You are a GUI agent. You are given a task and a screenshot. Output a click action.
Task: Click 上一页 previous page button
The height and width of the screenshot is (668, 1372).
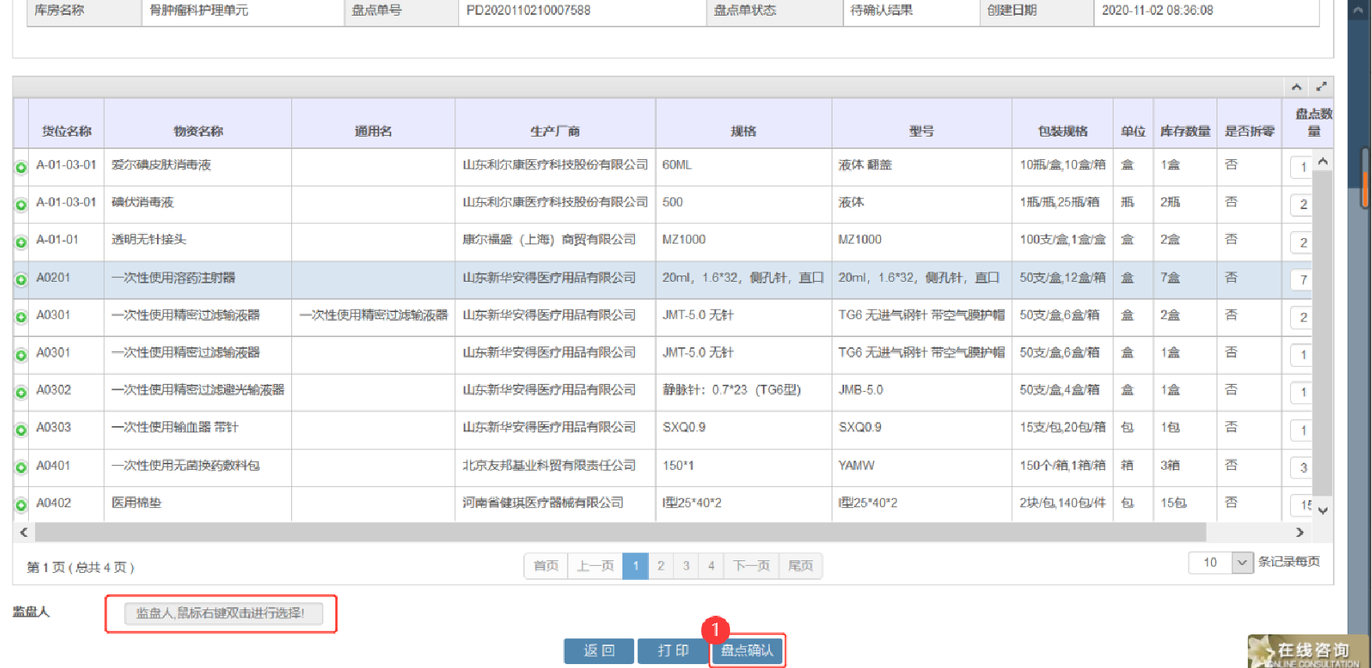point(595,566)
